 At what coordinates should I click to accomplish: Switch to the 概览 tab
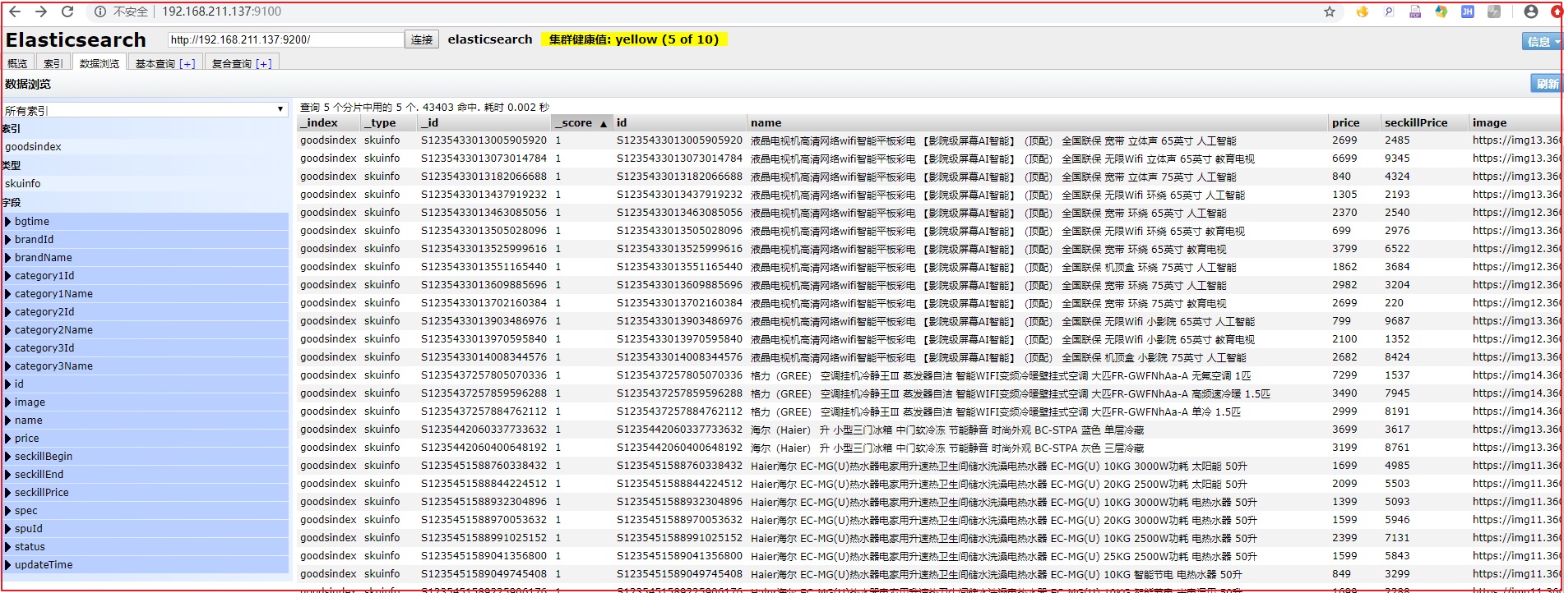point(17,63)
